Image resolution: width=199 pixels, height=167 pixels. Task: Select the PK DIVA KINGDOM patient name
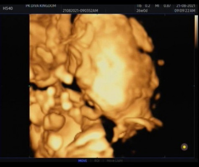click(41, 6)
